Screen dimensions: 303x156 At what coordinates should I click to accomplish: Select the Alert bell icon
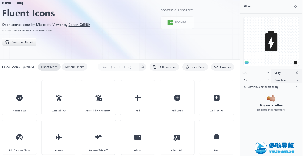coord(216,137)
